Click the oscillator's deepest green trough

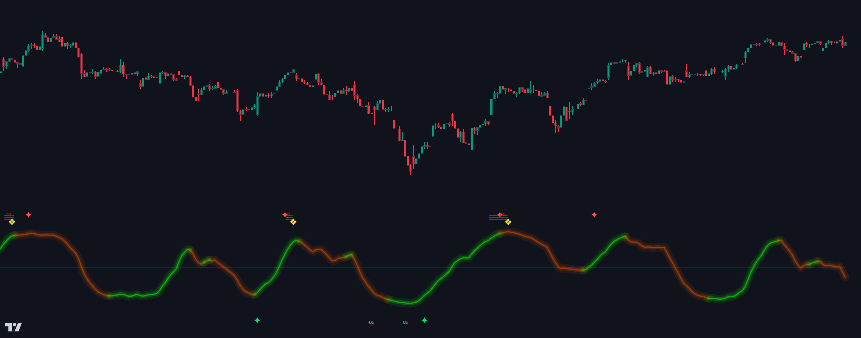click(409, 303)
